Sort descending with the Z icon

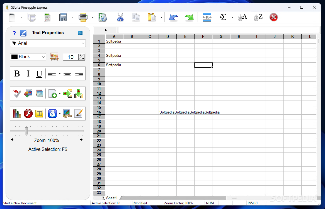258,17
